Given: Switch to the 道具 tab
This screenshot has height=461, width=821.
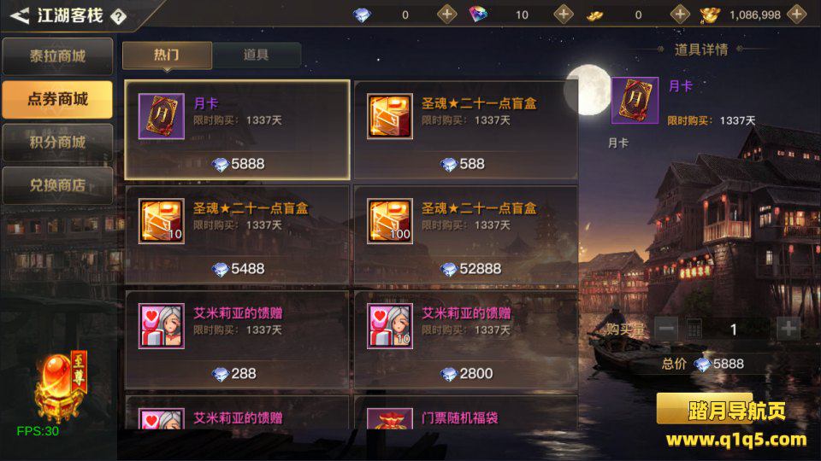Looking at the screenshot, I should point(257,55).
